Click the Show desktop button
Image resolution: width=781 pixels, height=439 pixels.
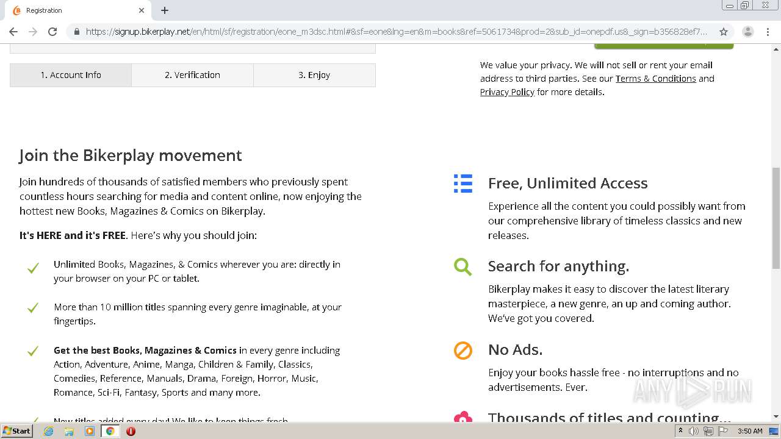click(x=775, y=431)
